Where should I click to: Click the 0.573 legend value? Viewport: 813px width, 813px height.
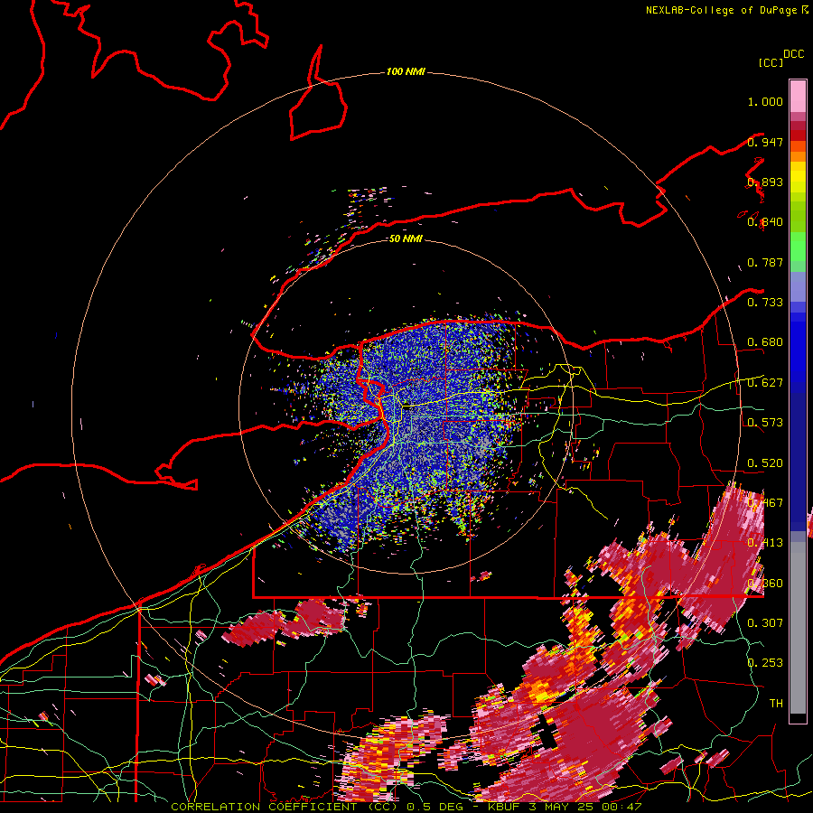pyautogui.click(x=765, y=423)
